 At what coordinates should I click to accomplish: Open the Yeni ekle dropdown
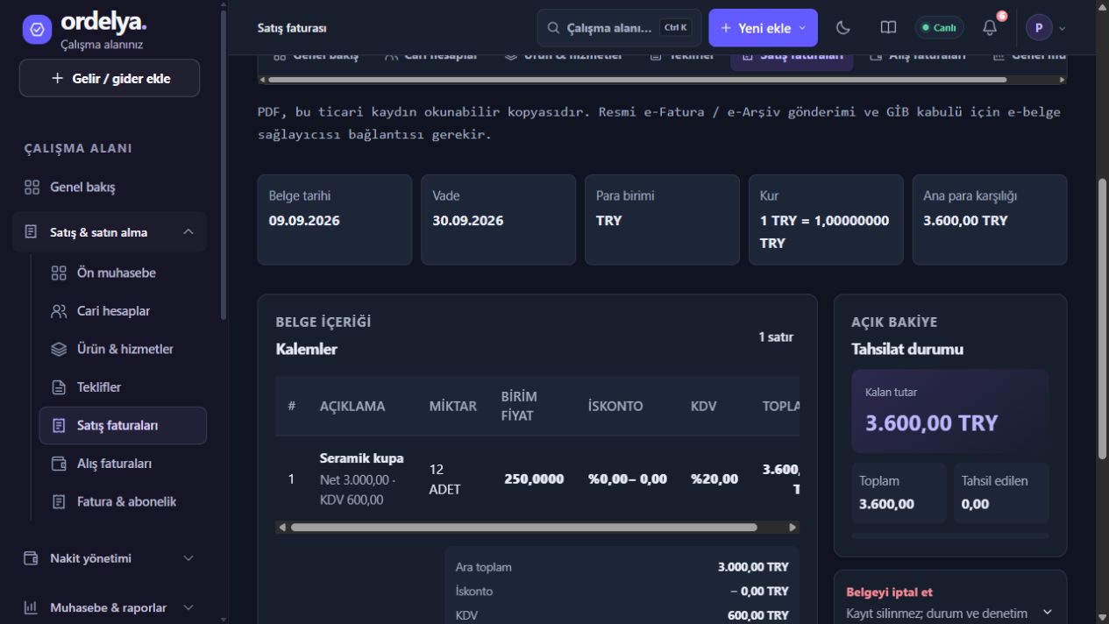point(763,28)
